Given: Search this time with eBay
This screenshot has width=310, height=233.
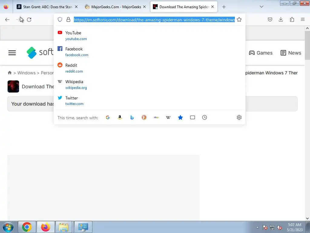Looking at the screenshot, I should click(x=156, y=117).
